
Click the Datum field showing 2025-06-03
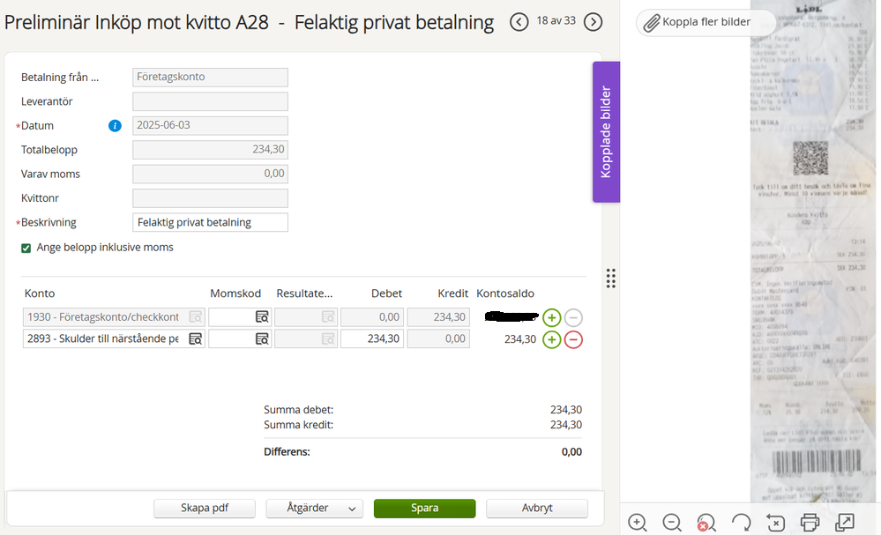coord(210,125)
